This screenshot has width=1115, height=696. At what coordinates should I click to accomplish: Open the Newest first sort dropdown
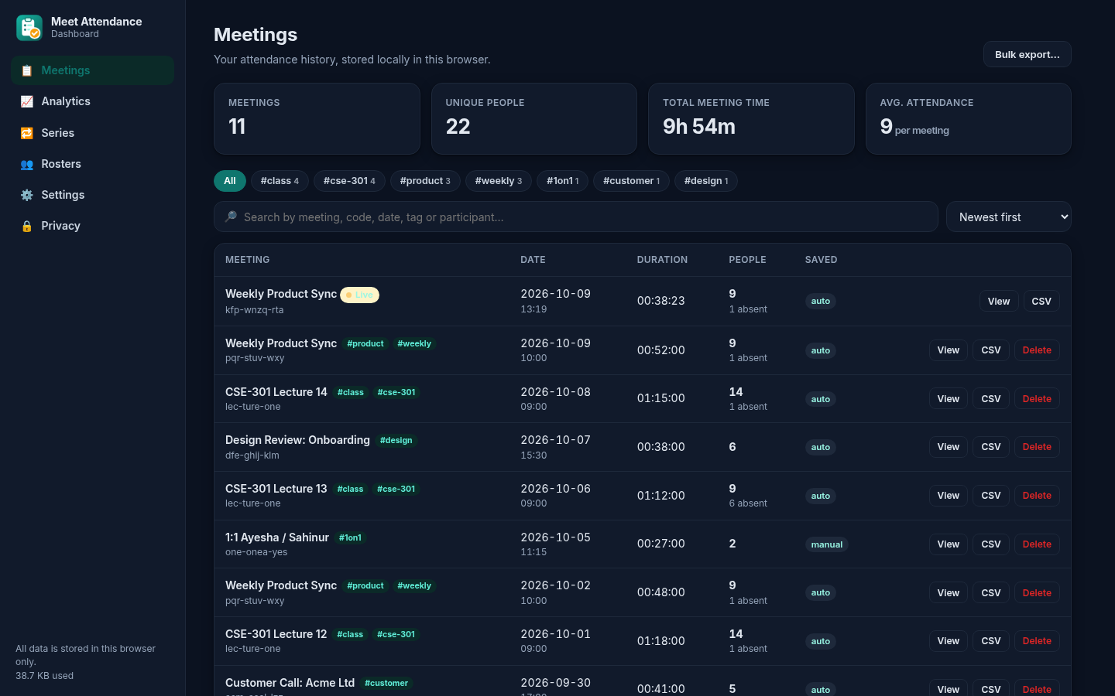[x=1009, y=217]
